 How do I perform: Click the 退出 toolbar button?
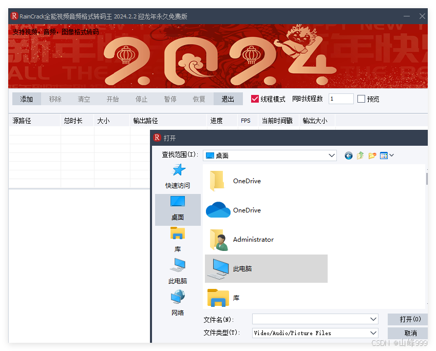pos(228,99)
